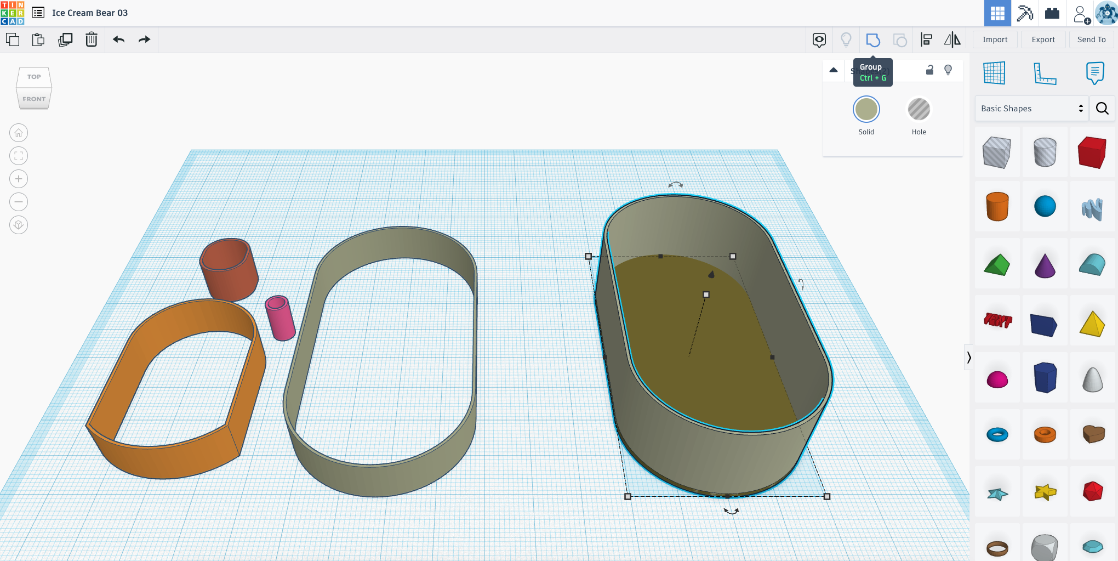
Task: Select the Ruler helper in the sidebar
Action: (x=1046, y=73)
